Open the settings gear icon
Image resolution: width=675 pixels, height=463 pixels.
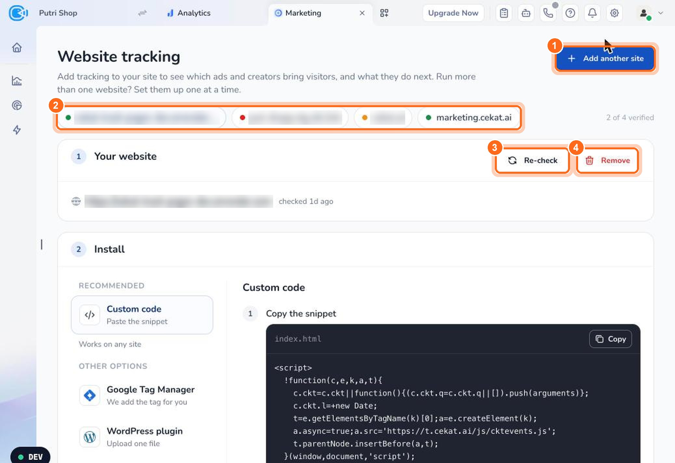point(615,13)
